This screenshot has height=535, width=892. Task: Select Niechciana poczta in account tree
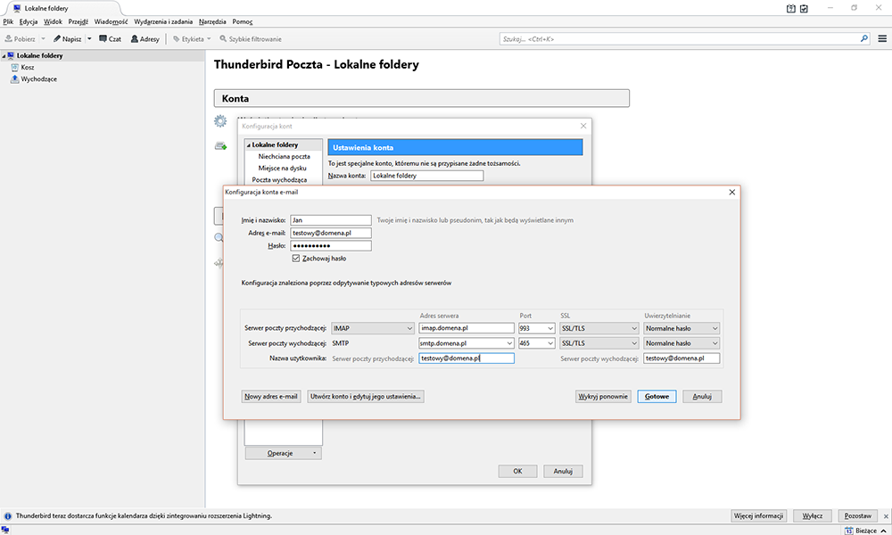284,156
